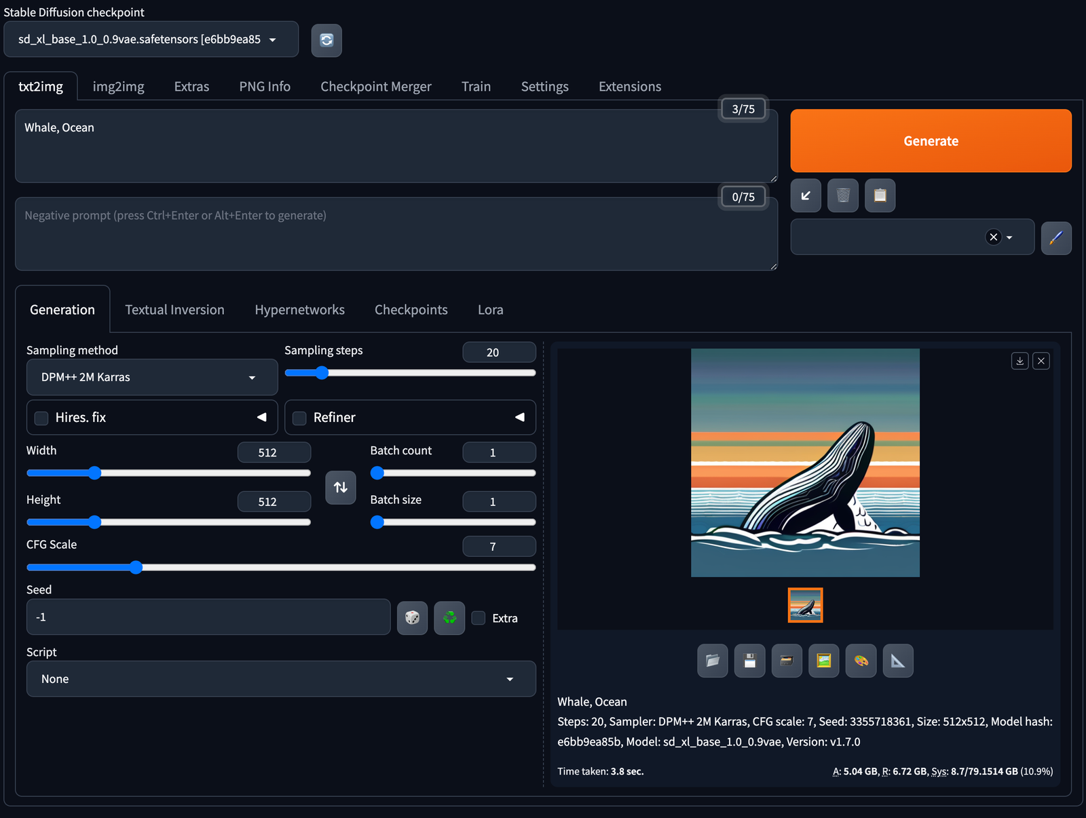Click the refresh checkpoint list icon
Viewport: 1086px width, 818px height.
tap(326, 40)
